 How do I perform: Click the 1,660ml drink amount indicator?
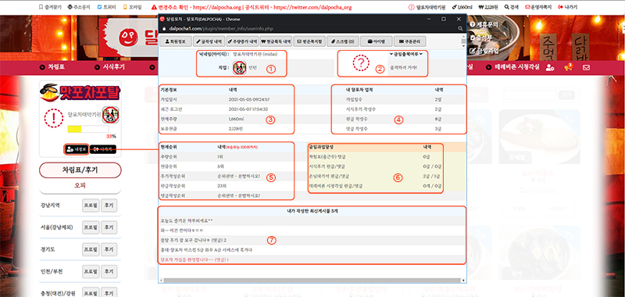click(463, 7)
